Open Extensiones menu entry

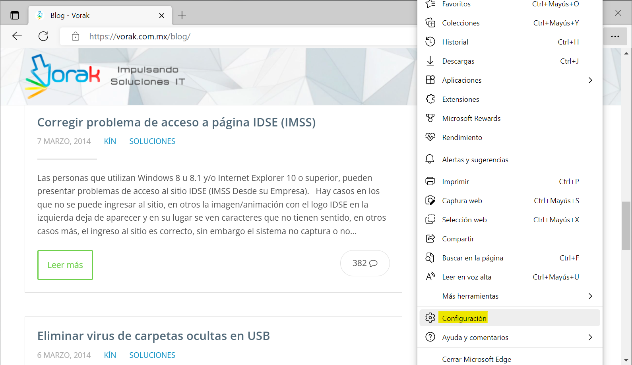(x=510, y=99)
